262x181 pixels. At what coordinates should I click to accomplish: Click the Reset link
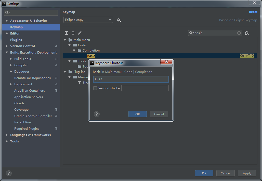[253, 12]
